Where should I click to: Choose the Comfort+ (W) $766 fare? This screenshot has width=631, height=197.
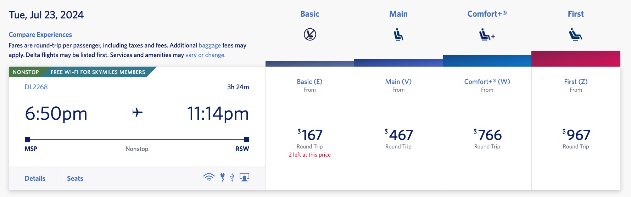487,135
